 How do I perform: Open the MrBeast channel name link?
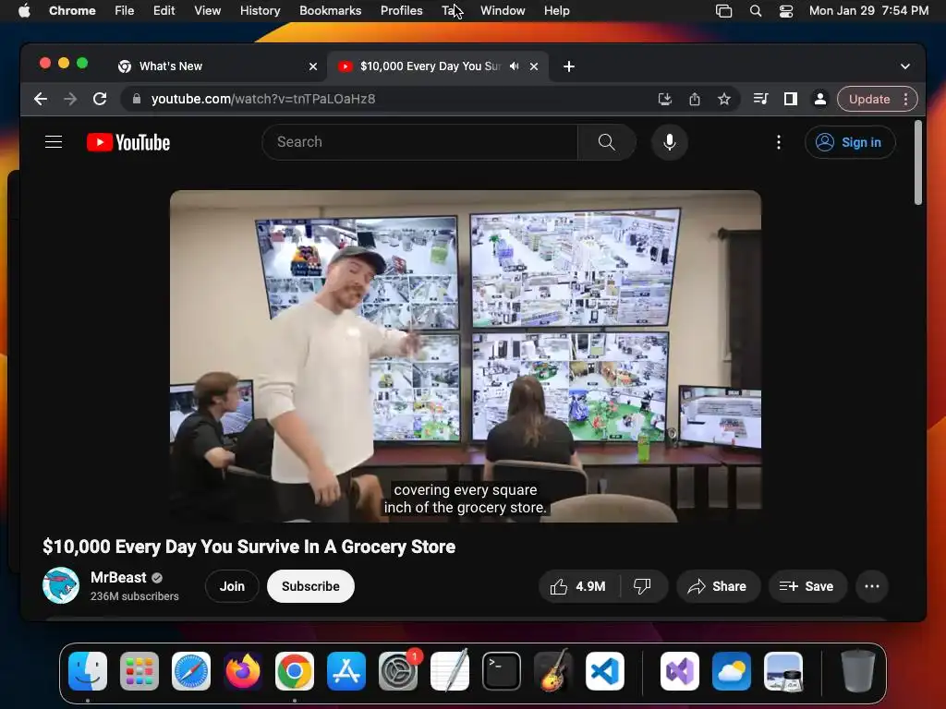(x=118, y=578)
